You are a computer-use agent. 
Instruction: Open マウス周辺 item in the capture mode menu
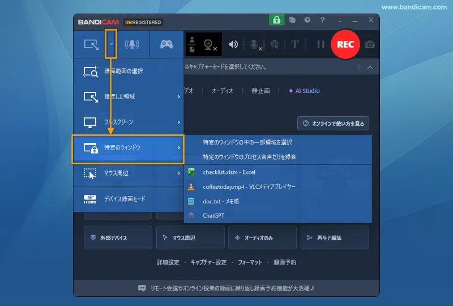(x=129, y=173)
